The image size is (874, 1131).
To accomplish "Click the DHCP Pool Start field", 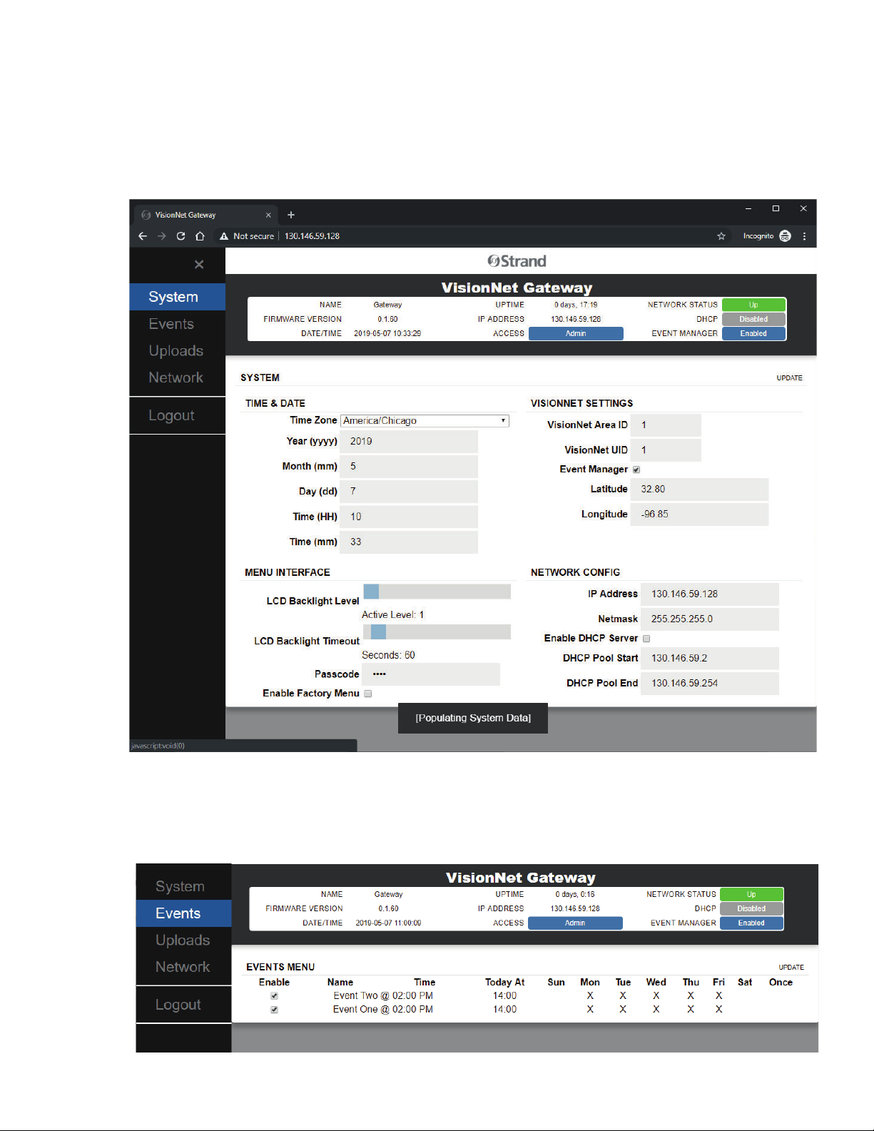I will click(x=710, y=659).
